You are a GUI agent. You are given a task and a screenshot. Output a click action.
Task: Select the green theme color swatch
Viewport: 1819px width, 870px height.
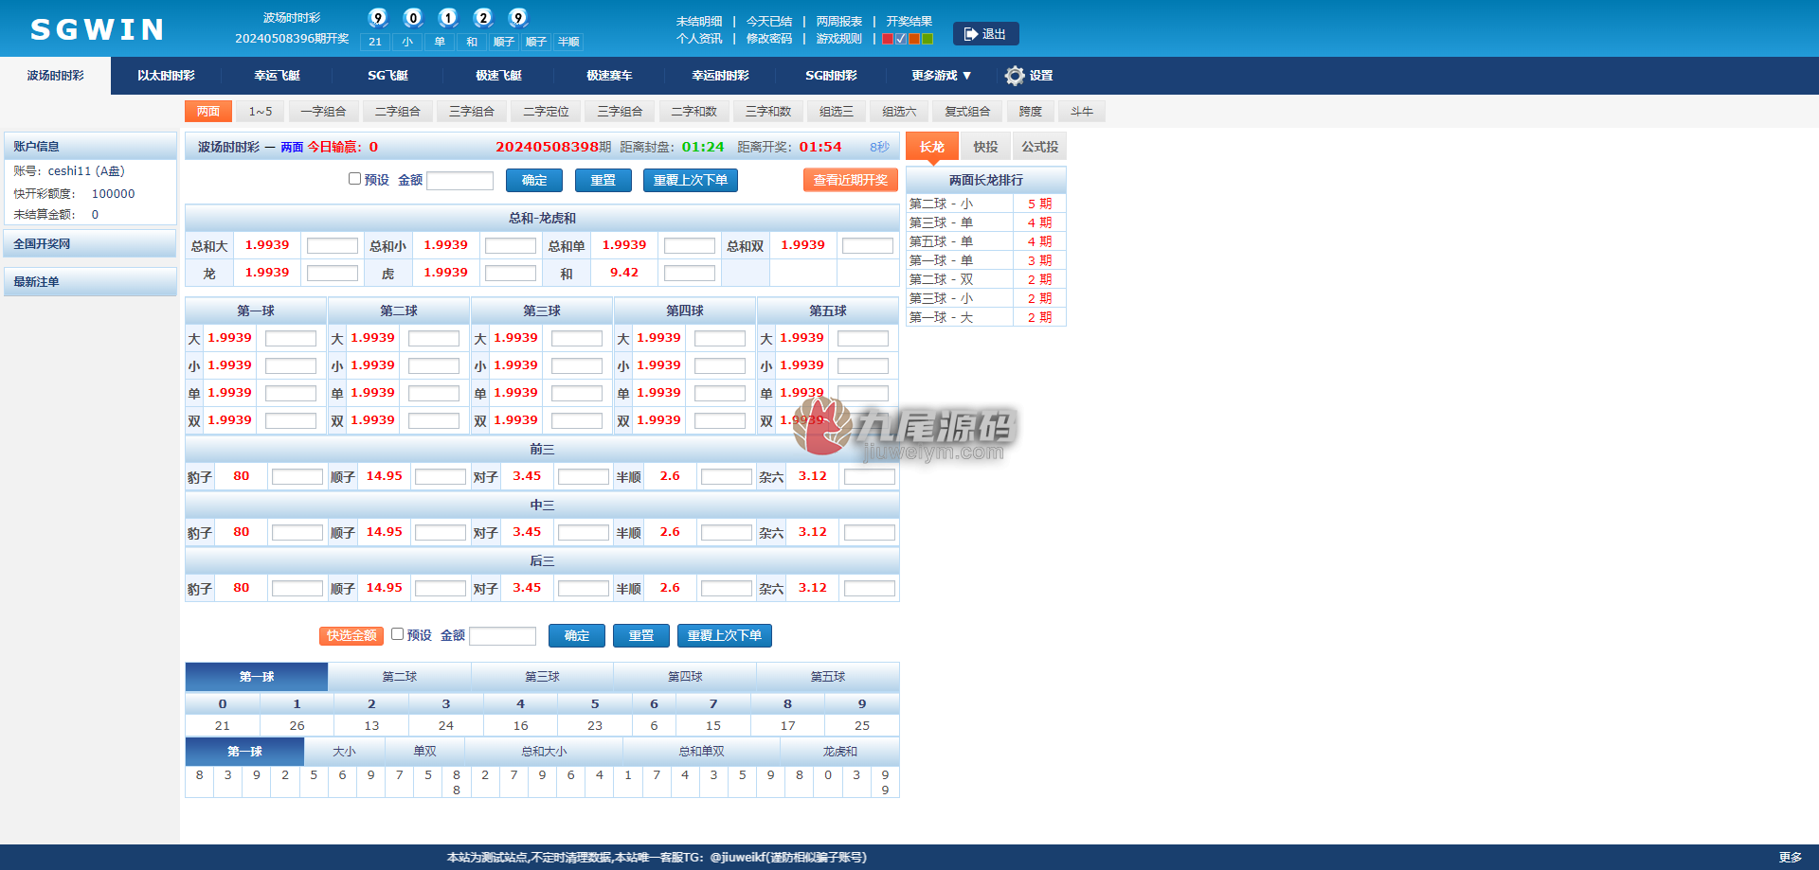(928, 39)
